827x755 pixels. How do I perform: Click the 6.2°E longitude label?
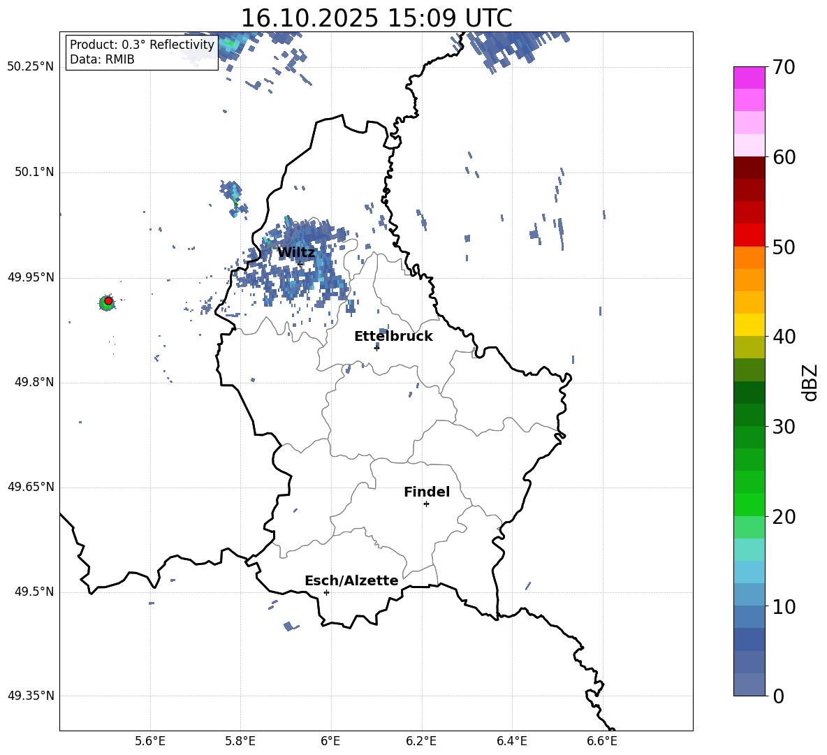pos(421,741)
